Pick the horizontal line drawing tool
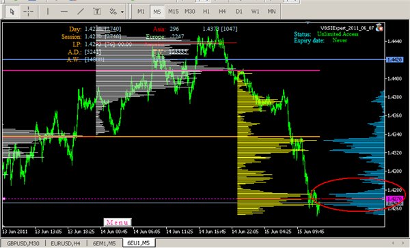This screenshot has height=248, width=410. [x=64, y=12]
